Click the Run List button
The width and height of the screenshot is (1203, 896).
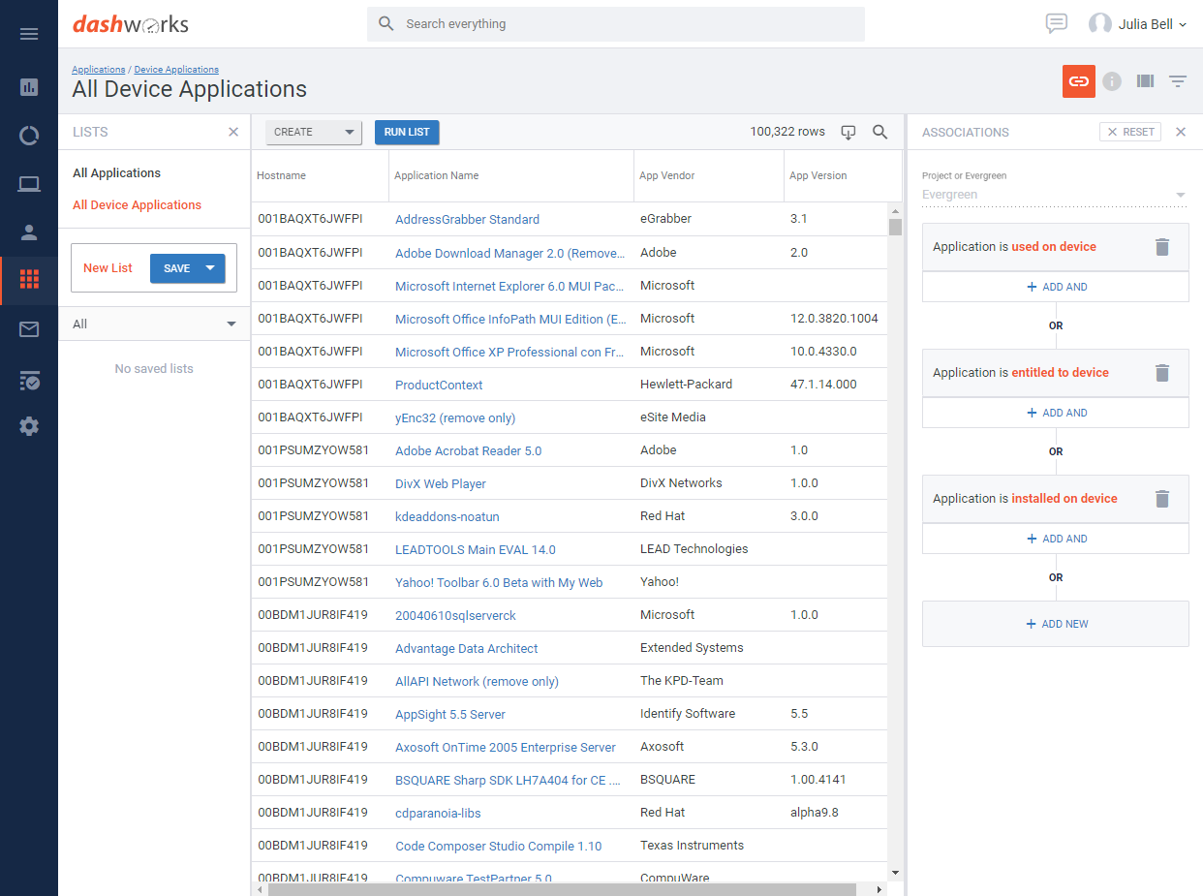pyautogui.click(x=407, y=133)
